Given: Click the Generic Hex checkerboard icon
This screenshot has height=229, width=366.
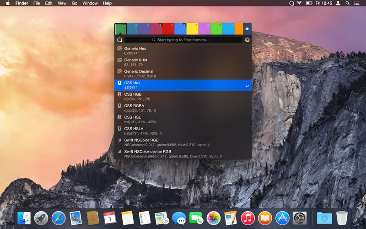Looking at the screenshot, I should pos(119,48).
